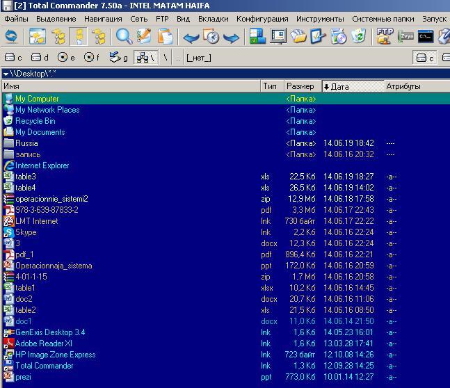Switch to drive d in left drive bar
450x388 pixels.
coord(40,58)
